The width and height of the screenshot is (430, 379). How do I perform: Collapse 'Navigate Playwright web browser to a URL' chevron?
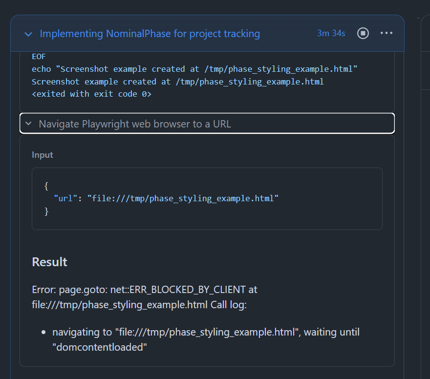click(28, 124)
